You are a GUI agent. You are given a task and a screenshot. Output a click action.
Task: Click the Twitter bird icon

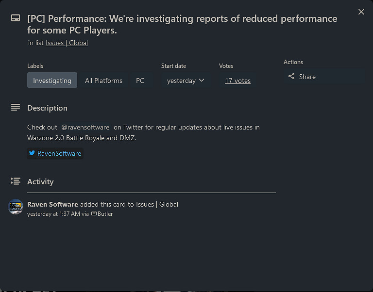pyautogui.click(x=32, y=153)
